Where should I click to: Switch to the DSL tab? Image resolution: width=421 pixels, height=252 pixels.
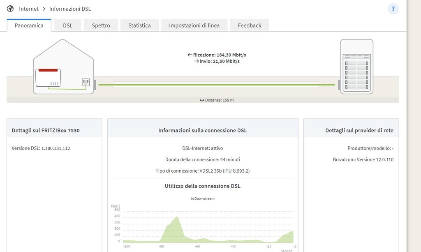[x=67, y=25]
